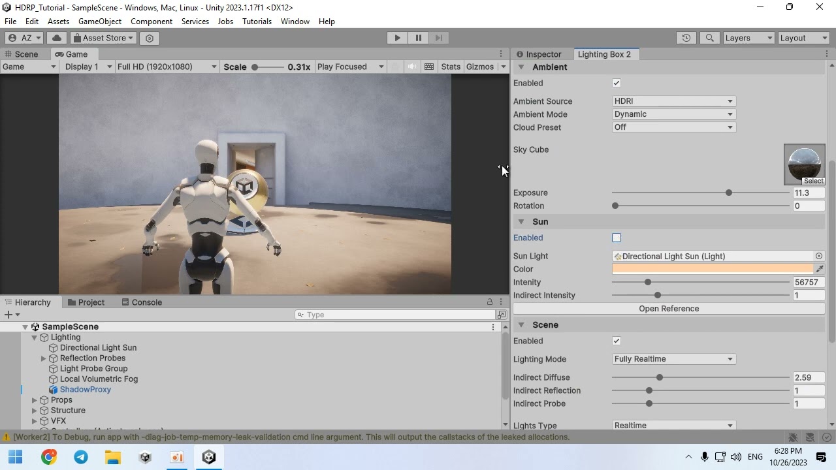
Task: Disable the Scene Enabled checkbox
Action: (x=617, y=341)
